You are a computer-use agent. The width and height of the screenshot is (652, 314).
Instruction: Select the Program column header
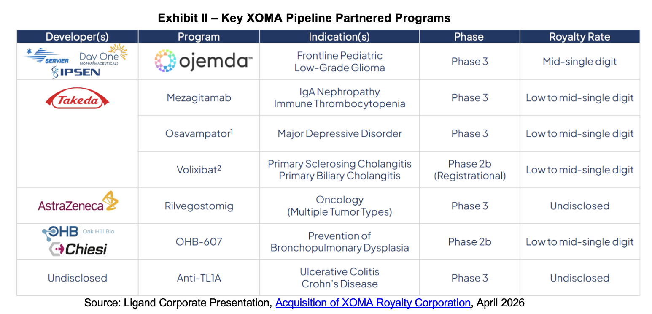coord(199,37)
